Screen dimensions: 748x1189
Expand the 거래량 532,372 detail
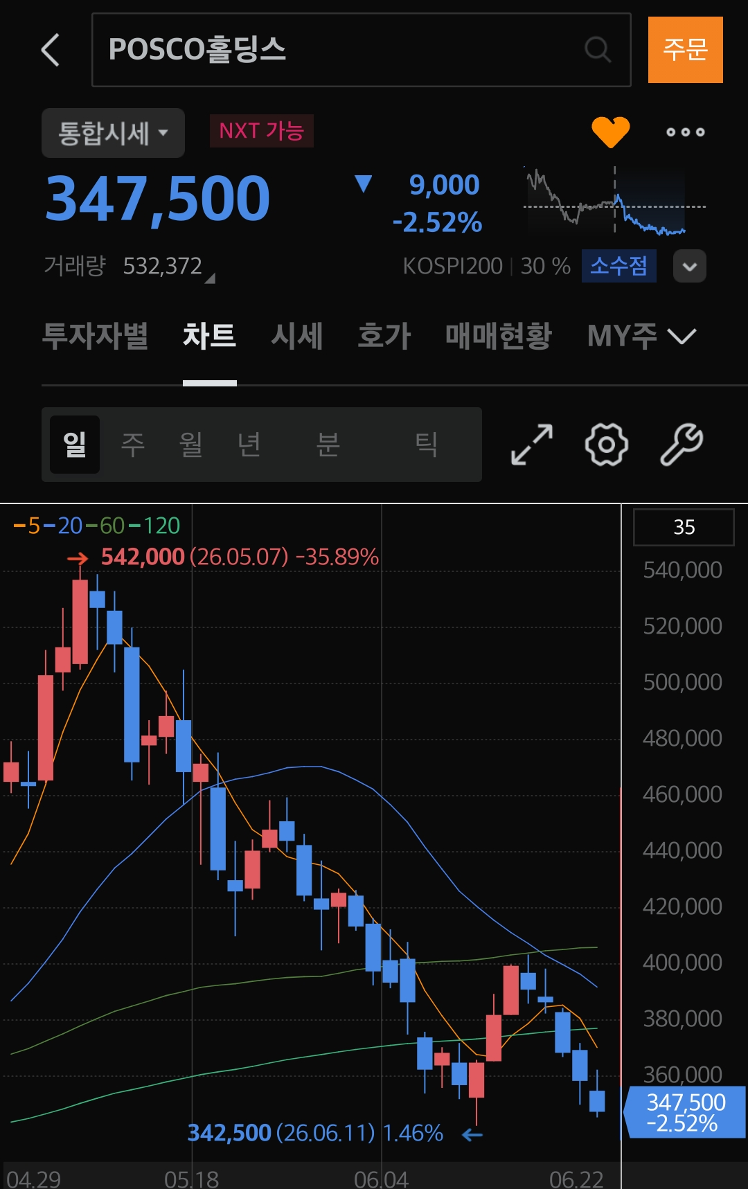click(130, 266)
